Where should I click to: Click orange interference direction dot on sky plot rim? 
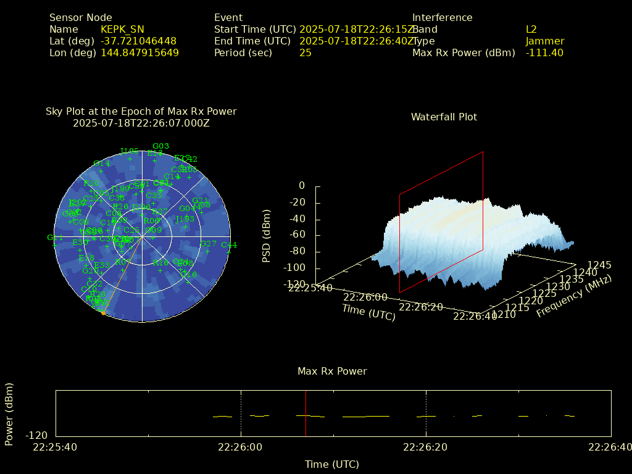pos(103,313)
